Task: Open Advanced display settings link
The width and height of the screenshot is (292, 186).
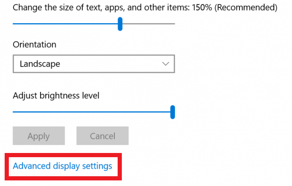Action: click(x=63, y=166)
